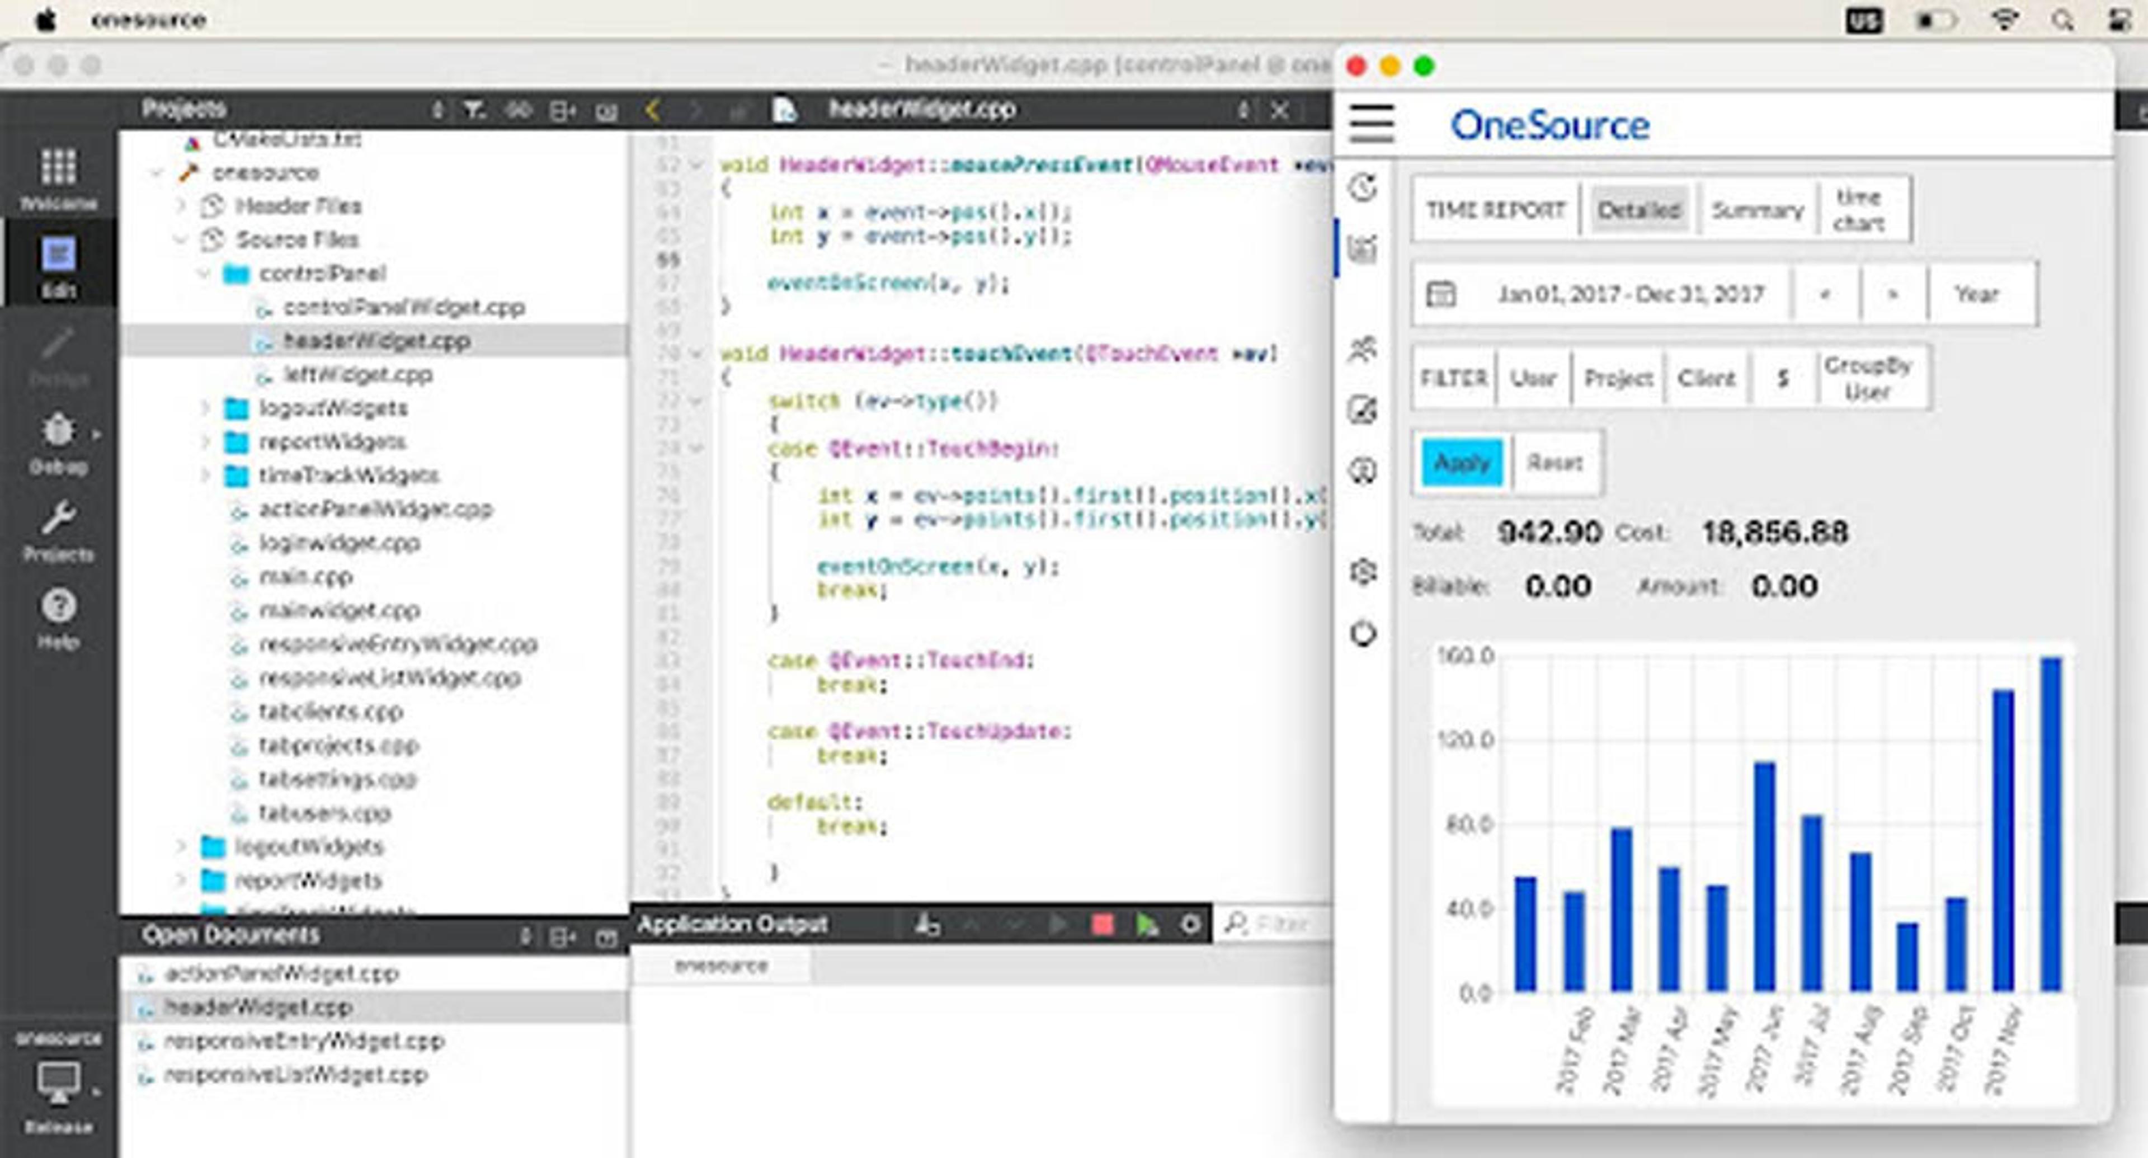Viewport: 2148px width, 1158px height.
Task: Open leftWidget.cpp in project tree
Action: point(358,375)
